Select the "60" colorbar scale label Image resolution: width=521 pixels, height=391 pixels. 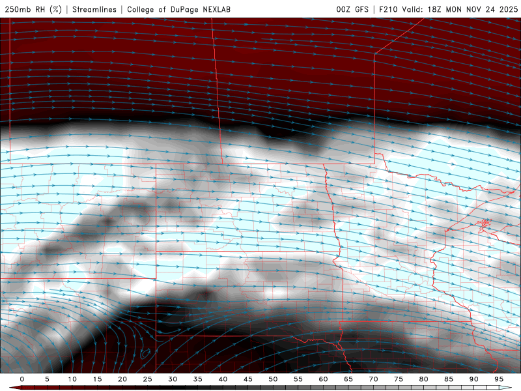(x=323, y=379)
